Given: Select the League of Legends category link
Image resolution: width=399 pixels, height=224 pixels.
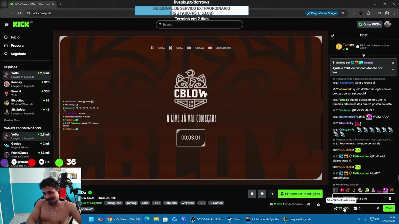Looking at the screenshot, I should pyautogui.click(x=92, y=203).
